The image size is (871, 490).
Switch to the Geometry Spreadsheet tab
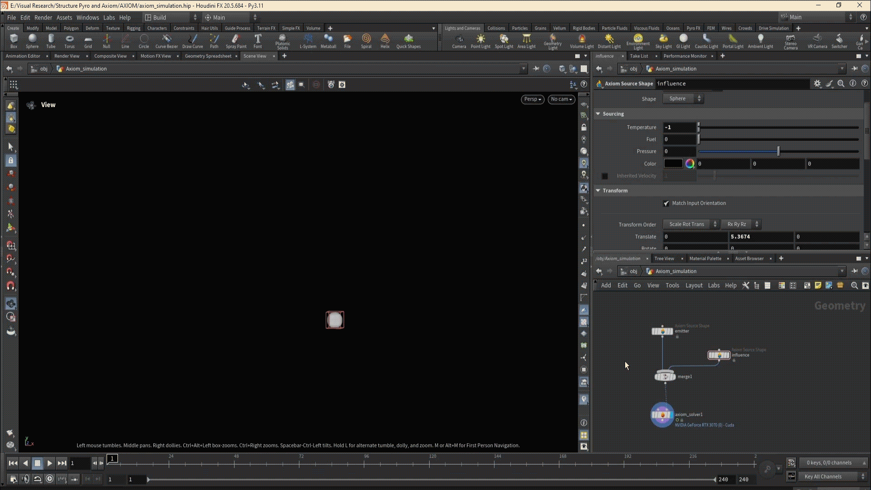pyautogui.click(x=208, y=56)
